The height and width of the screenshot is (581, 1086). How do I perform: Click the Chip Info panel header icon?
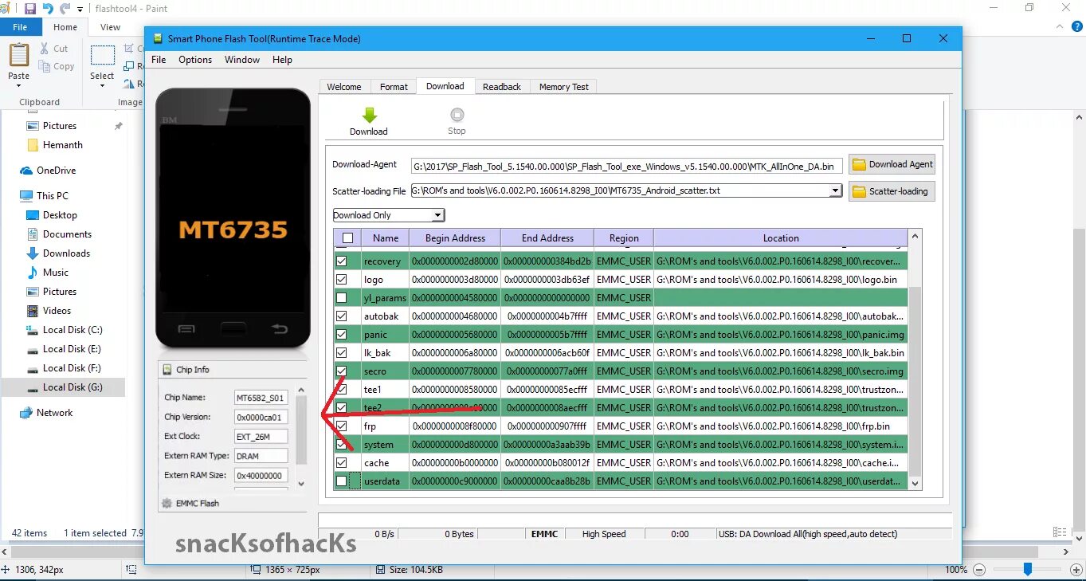(167, 370)
